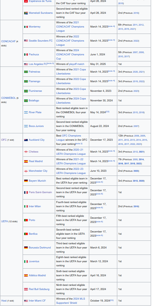Click the Brazil flag beside Fluminense

coord(26,91)
